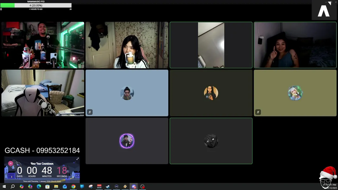Open the round dark grid taskbar app

(116, 187)
